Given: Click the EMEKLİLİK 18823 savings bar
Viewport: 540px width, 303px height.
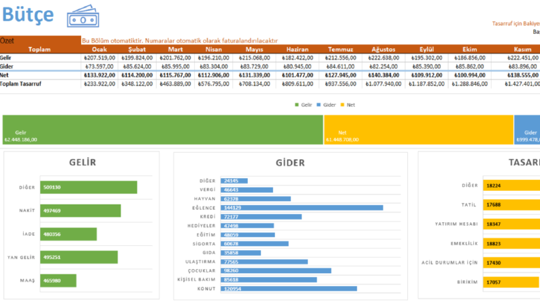Looking at the screenshot, I should pos(511,244).
